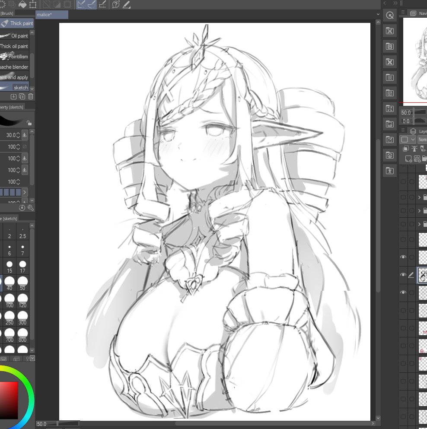The width and height of the screenshot is (427, 429).
Task: Open the Quick Access palette icon
Action: (390, 15)
